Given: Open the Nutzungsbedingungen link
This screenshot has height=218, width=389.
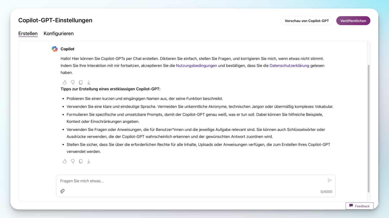Looking at the screenshot, I should (196, 66).
